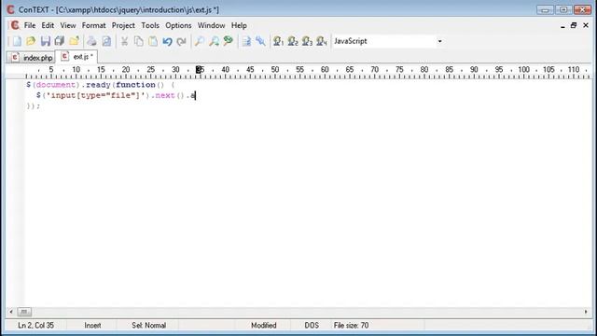Click the 'Insert' status bar entry
This screenshot has width=597, height=336.
point(92,326)
